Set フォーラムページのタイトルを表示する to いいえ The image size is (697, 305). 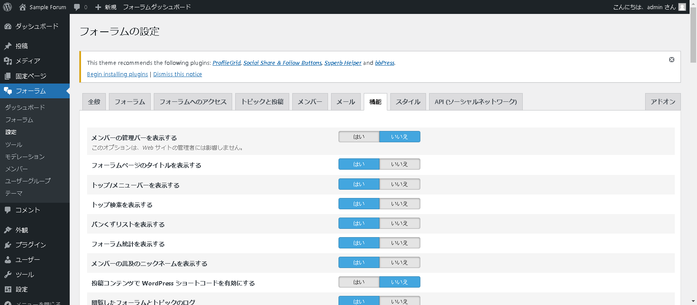[400, 164]
